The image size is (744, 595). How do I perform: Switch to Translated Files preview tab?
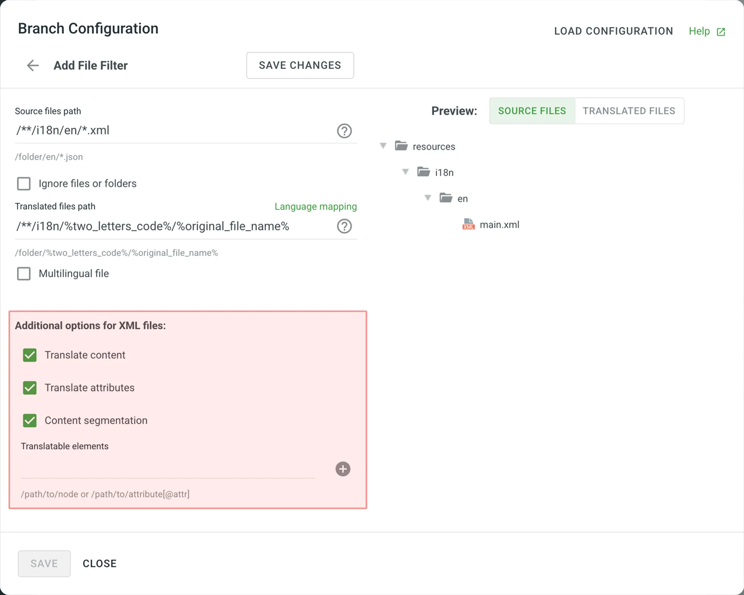point(629,111)
